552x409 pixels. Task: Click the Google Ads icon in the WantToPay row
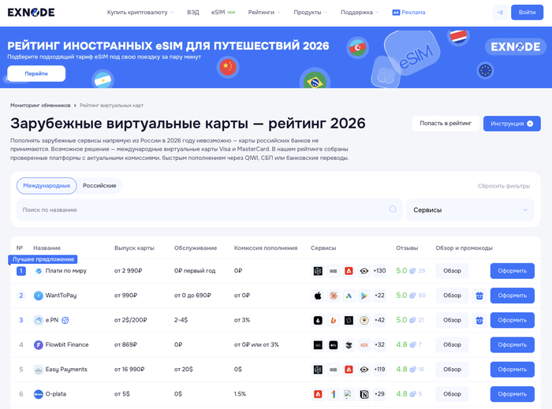pyautogui.click(x=349, y=296)
